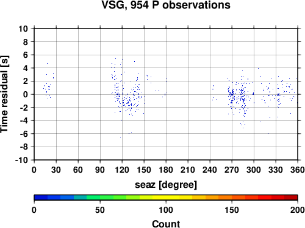The height and width of the screenshot is (228, 305).
Task: Click the x-axis tick label '270'
Action: pos(232,170)
